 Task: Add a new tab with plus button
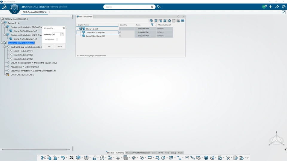pyautogui.click(x=50, y=12)
